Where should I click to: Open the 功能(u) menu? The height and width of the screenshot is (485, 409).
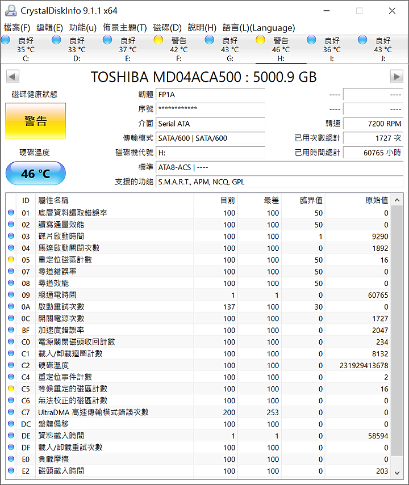[83, 28]
